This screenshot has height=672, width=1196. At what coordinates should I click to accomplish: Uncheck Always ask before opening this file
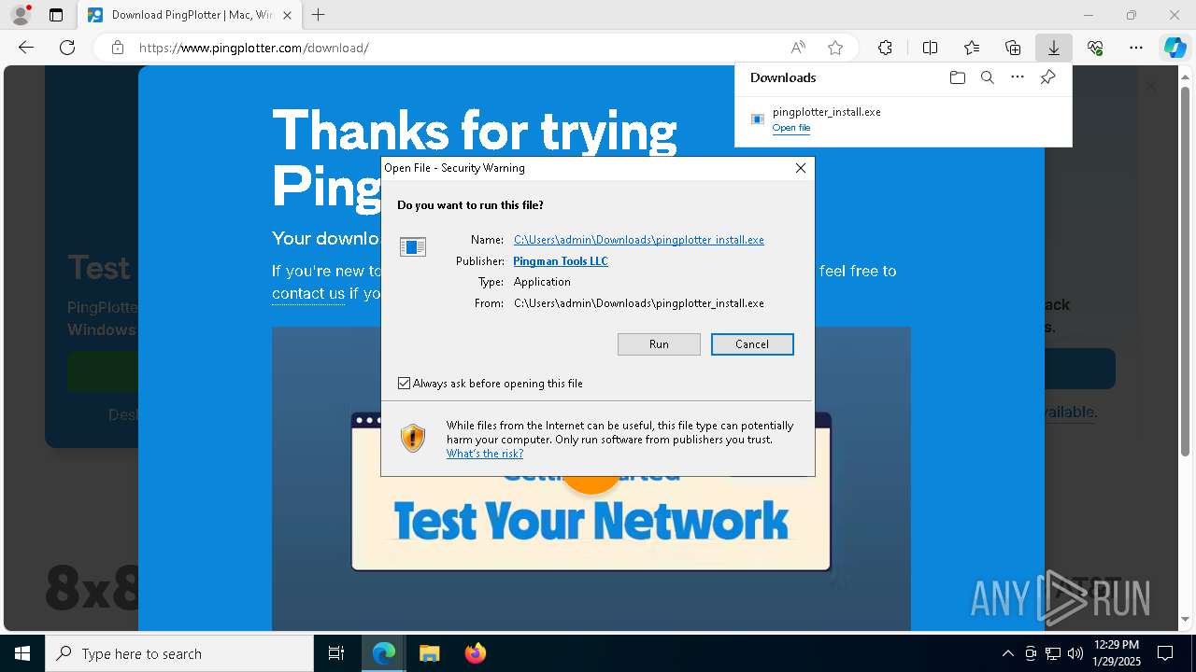(x=405, y=384)
